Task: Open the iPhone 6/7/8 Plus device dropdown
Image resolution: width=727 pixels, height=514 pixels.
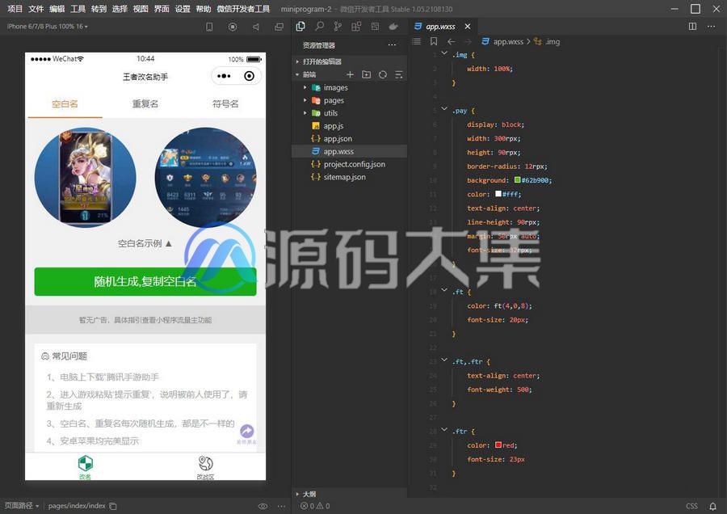Action: pyautogui.click(x=48, y=27)
